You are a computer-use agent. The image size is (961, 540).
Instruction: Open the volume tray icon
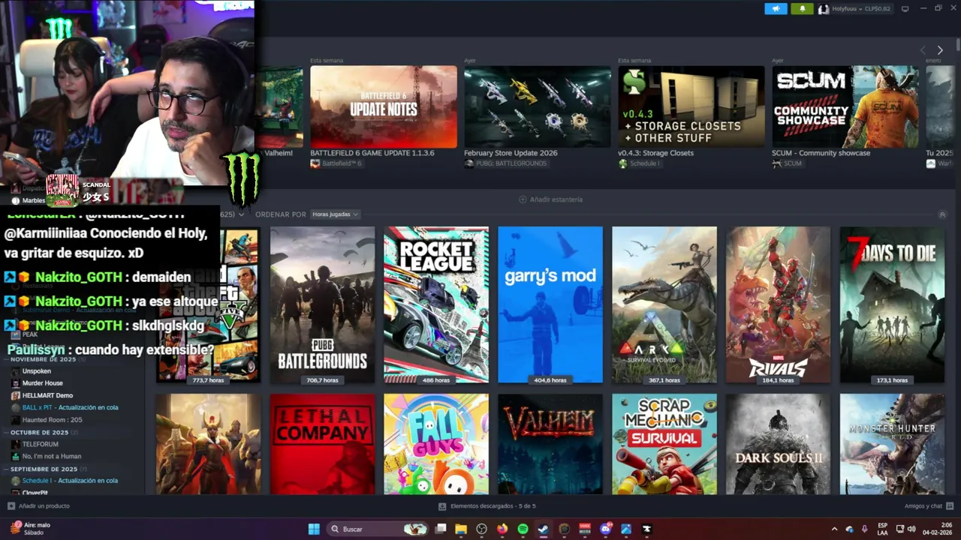pos(912,529)
